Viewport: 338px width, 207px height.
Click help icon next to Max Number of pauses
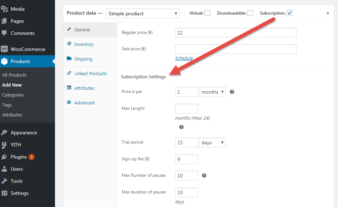point(204,176)
